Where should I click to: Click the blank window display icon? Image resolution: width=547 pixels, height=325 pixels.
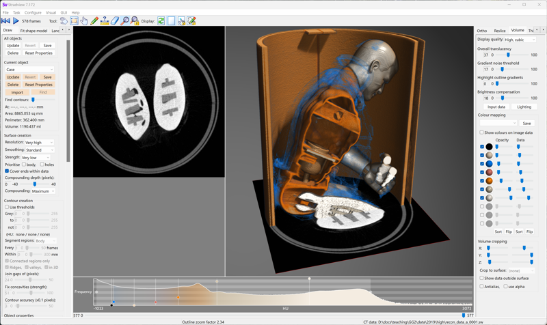[x=171, y=21]
